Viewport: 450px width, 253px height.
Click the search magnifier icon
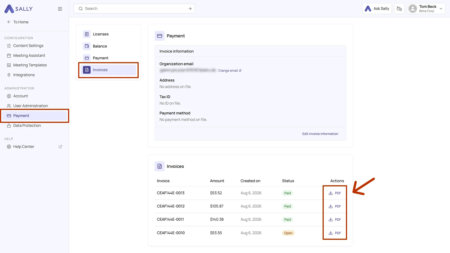[x=80, y=9]
